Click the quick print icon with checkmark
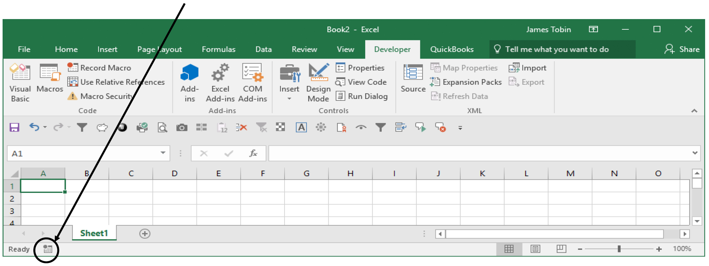The height and width of the screenshot is (266, 709). [x=142, y=127]
